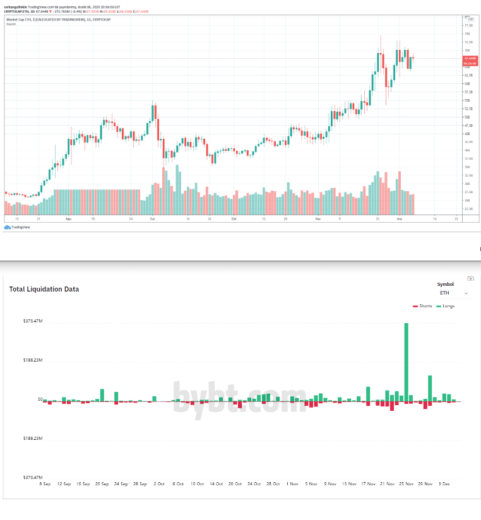Click the $370.47M top axis label
Image resolution: width=481 pixels, height=520 pixels.
tap(32, 321)
